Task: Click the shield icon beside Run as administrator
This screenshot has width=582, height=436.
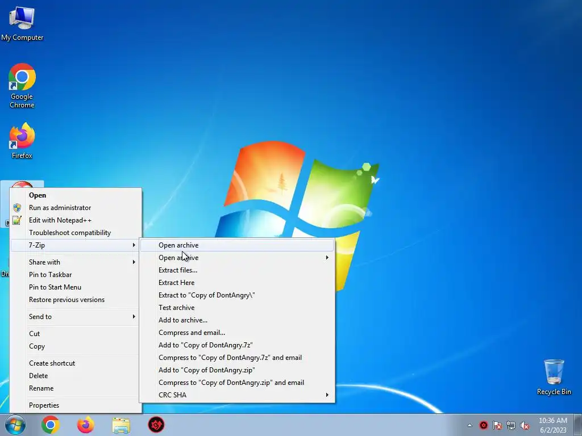Action: click(16, 208)
